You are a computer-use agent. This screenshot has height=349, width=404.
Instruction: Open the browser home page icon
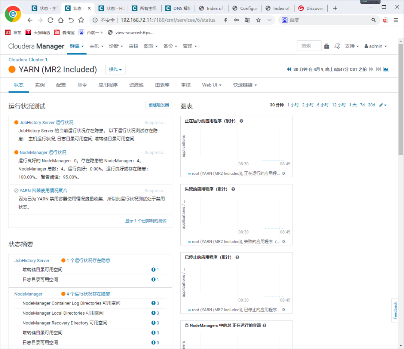(x=61, y=20)
